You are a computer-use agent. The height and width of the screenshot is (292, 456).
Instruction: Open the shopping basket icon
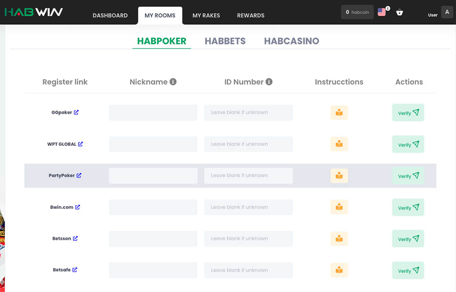(399, 12)
